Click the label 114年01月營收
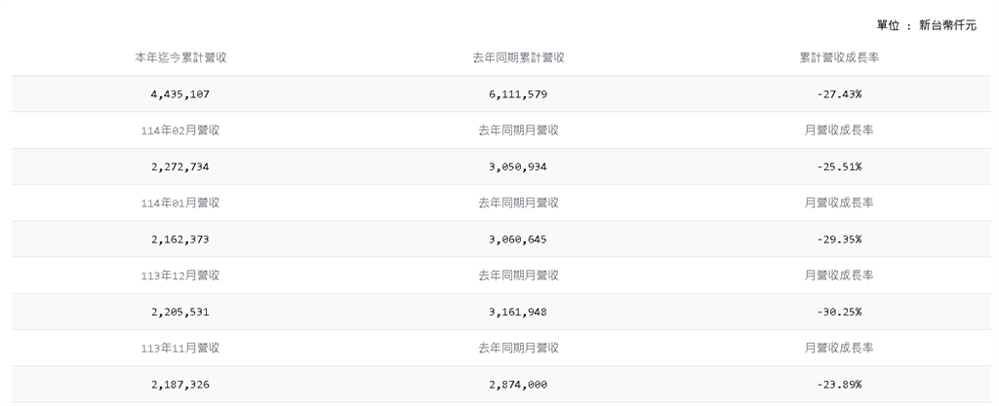This screenshot has width=999, height=406. tap(180, 203)
